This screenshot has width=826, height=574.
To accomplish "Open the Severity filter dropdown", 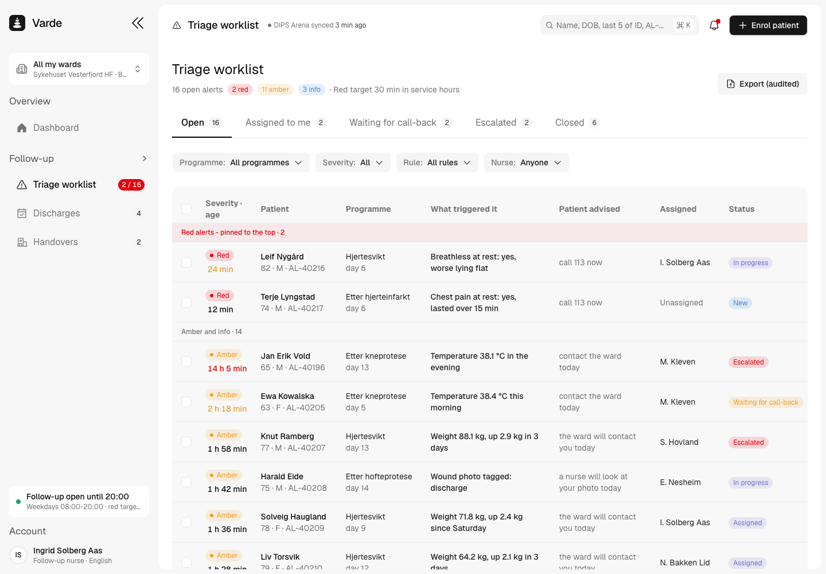I will 353,162.
